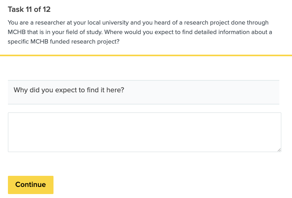Click the number "12" in the heading
The height and width of the screenshot is (198, 292).
[x=47, y=9]
